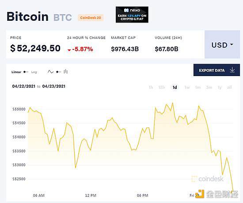Viewport: 243px width, 203px height.
Task: Select the 12h time range tab
Action: (x=162, y=87)
